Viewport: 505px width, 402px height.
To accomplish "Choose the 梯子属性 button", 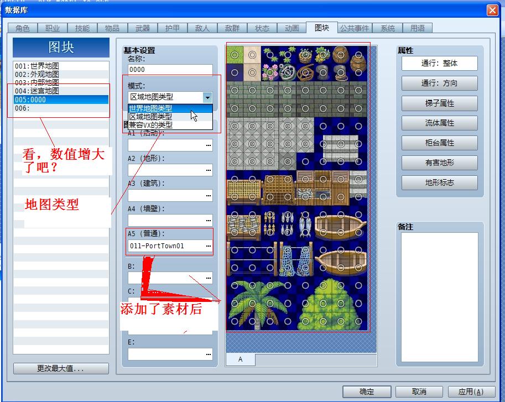I will pos(439,103).
